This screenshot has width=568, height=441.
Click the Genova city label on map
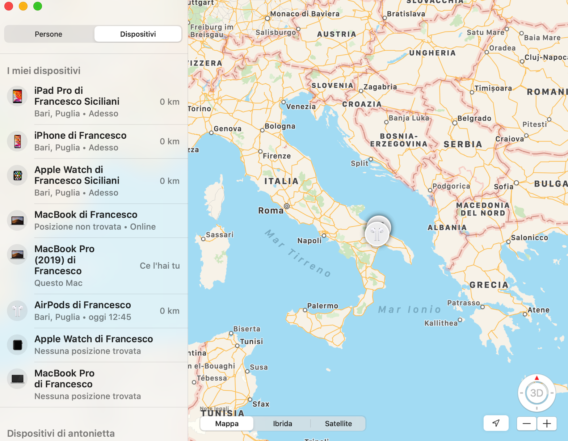(x=227, y=129)
